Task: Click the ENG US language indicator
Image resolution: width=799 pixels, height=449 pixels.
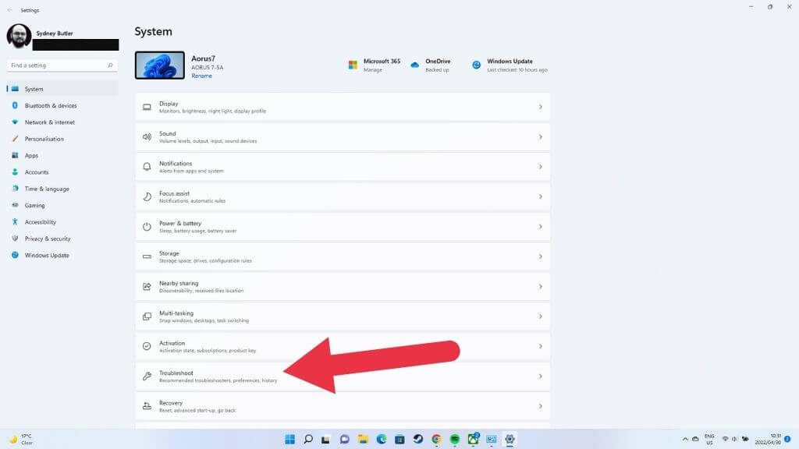Action: click(709, 439)
